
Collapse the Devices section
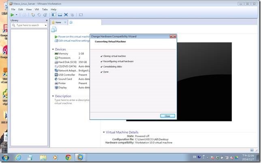coord(53,49)
